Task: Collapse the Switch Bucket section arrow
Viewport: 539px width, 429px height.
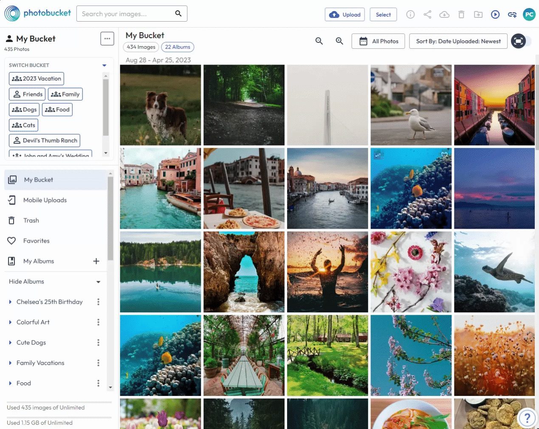Action: tap(104, 65)
